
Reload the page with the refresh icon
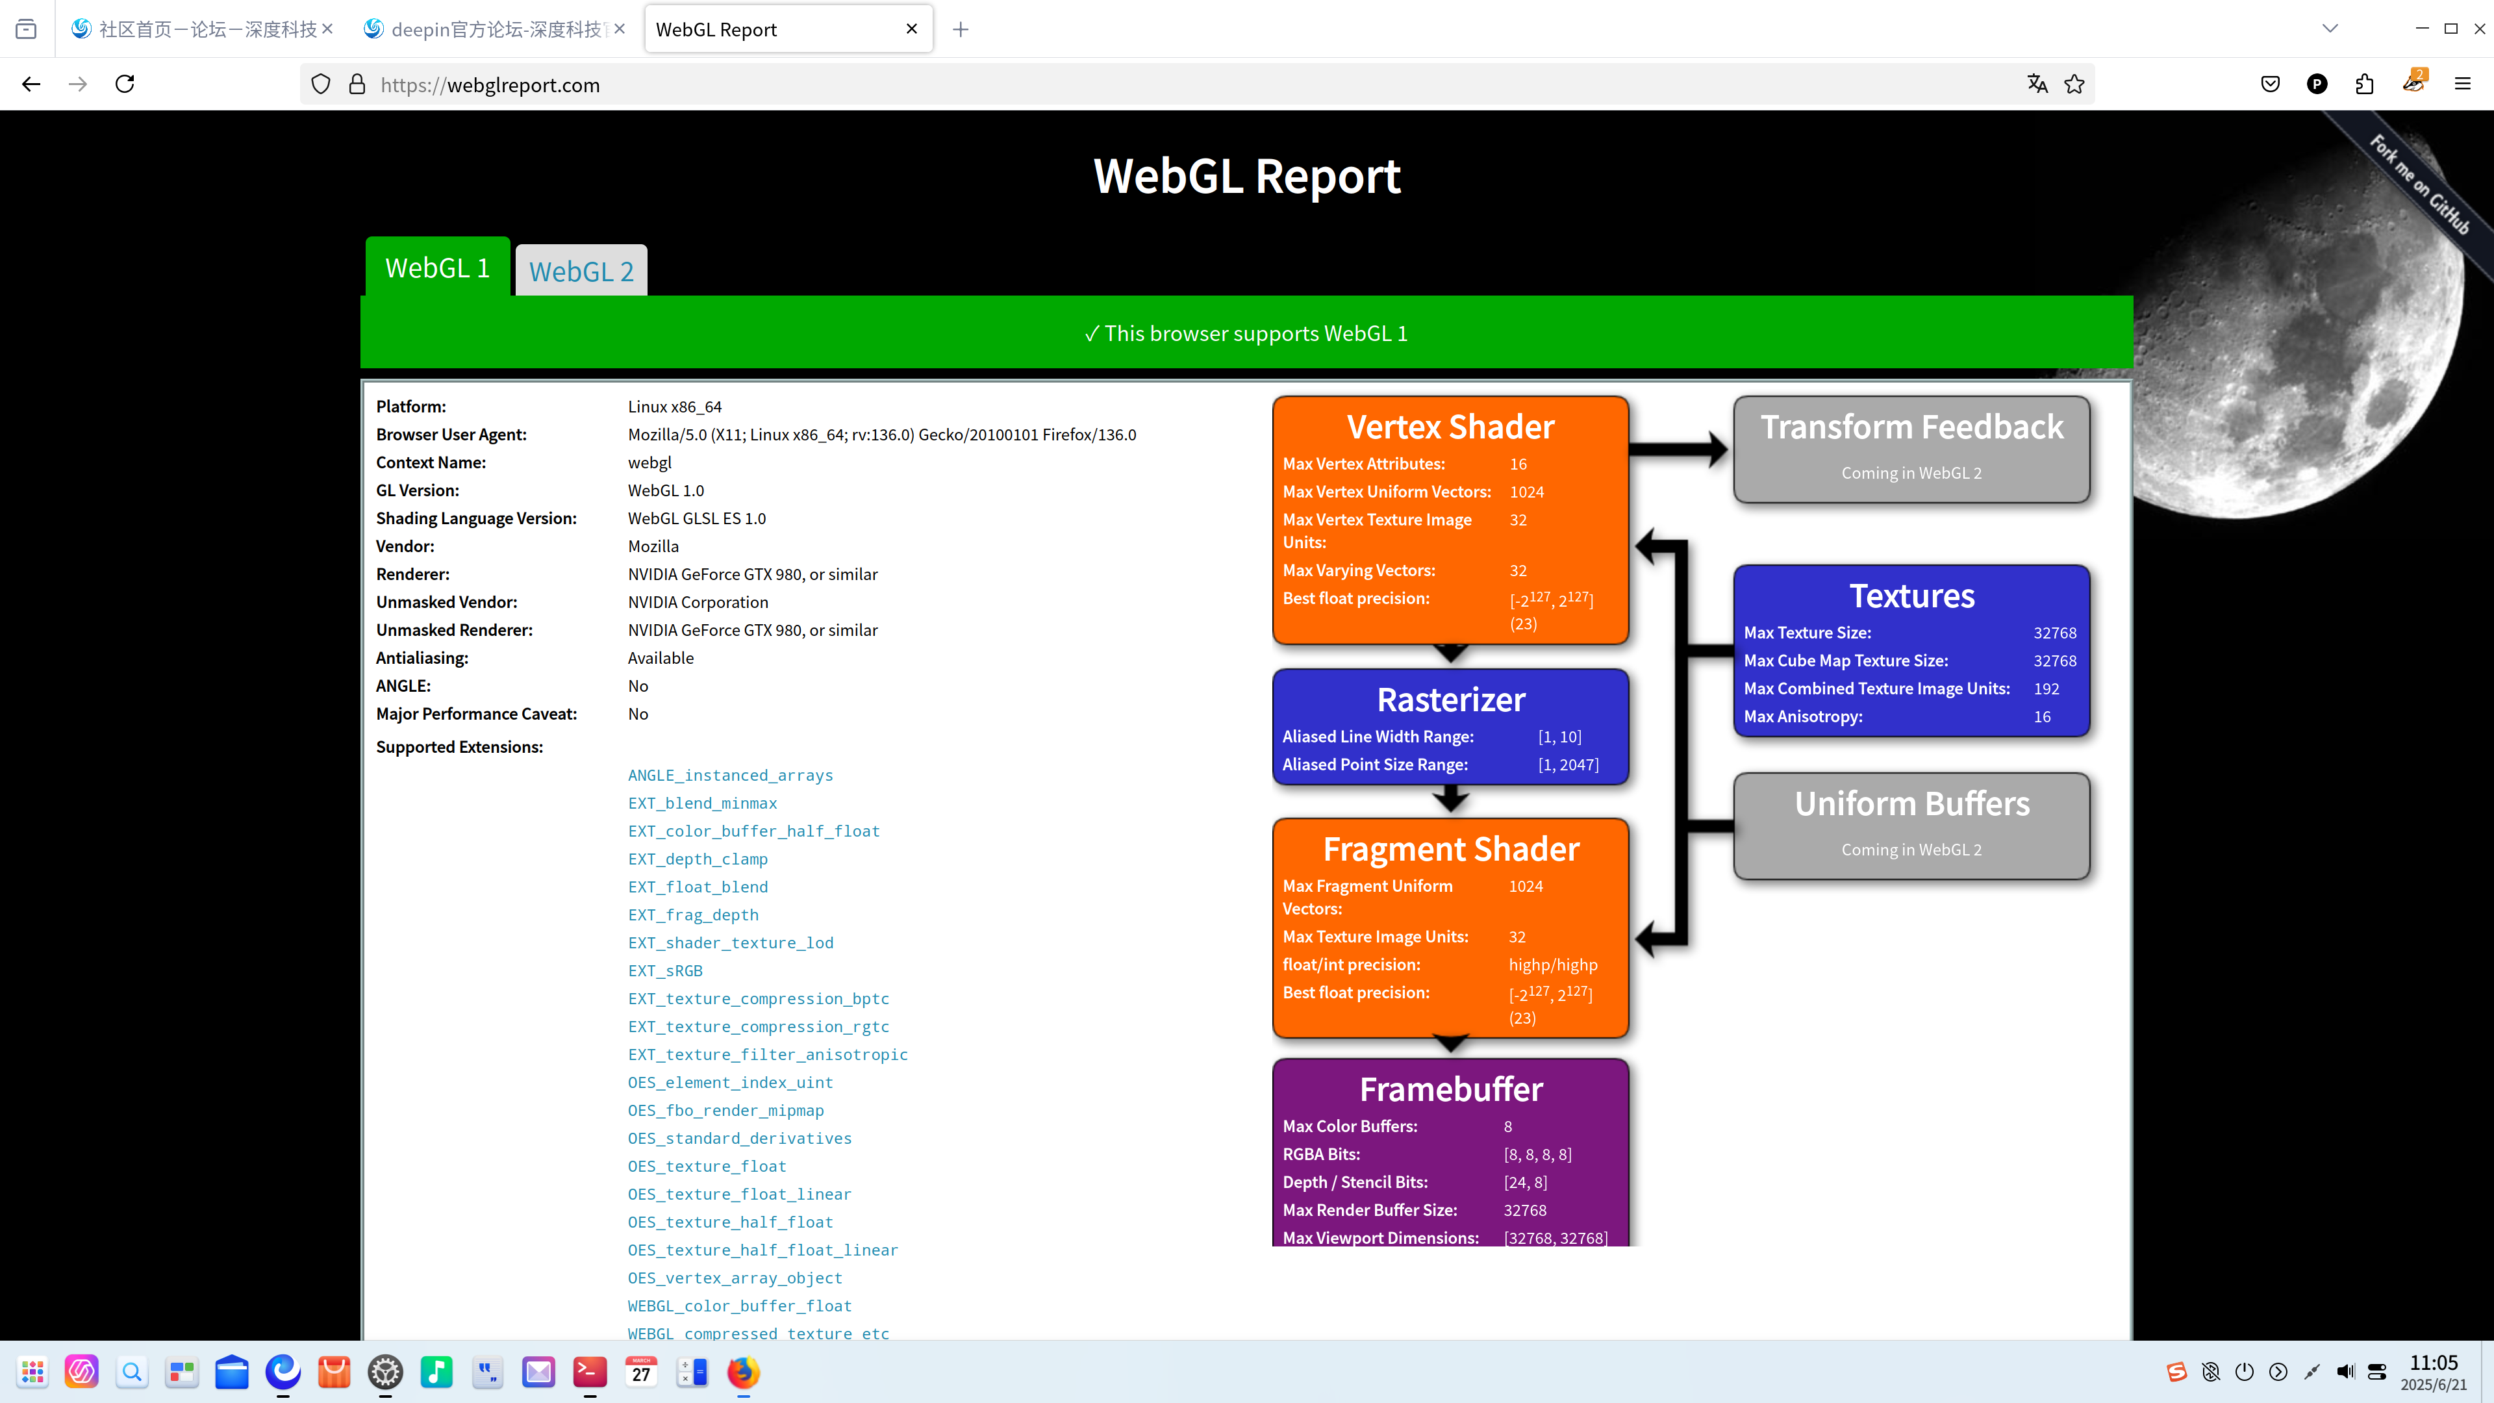pyautogui.click(x=125, y=84)
